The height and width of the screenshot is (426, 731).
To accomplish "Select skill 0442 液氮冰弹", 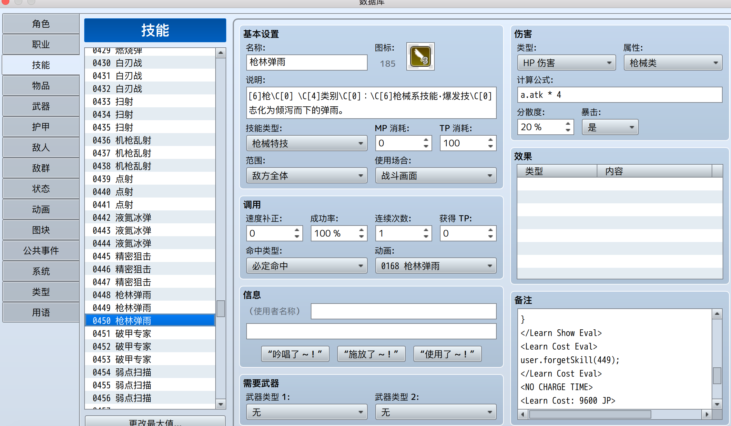I will coord(150,218).
